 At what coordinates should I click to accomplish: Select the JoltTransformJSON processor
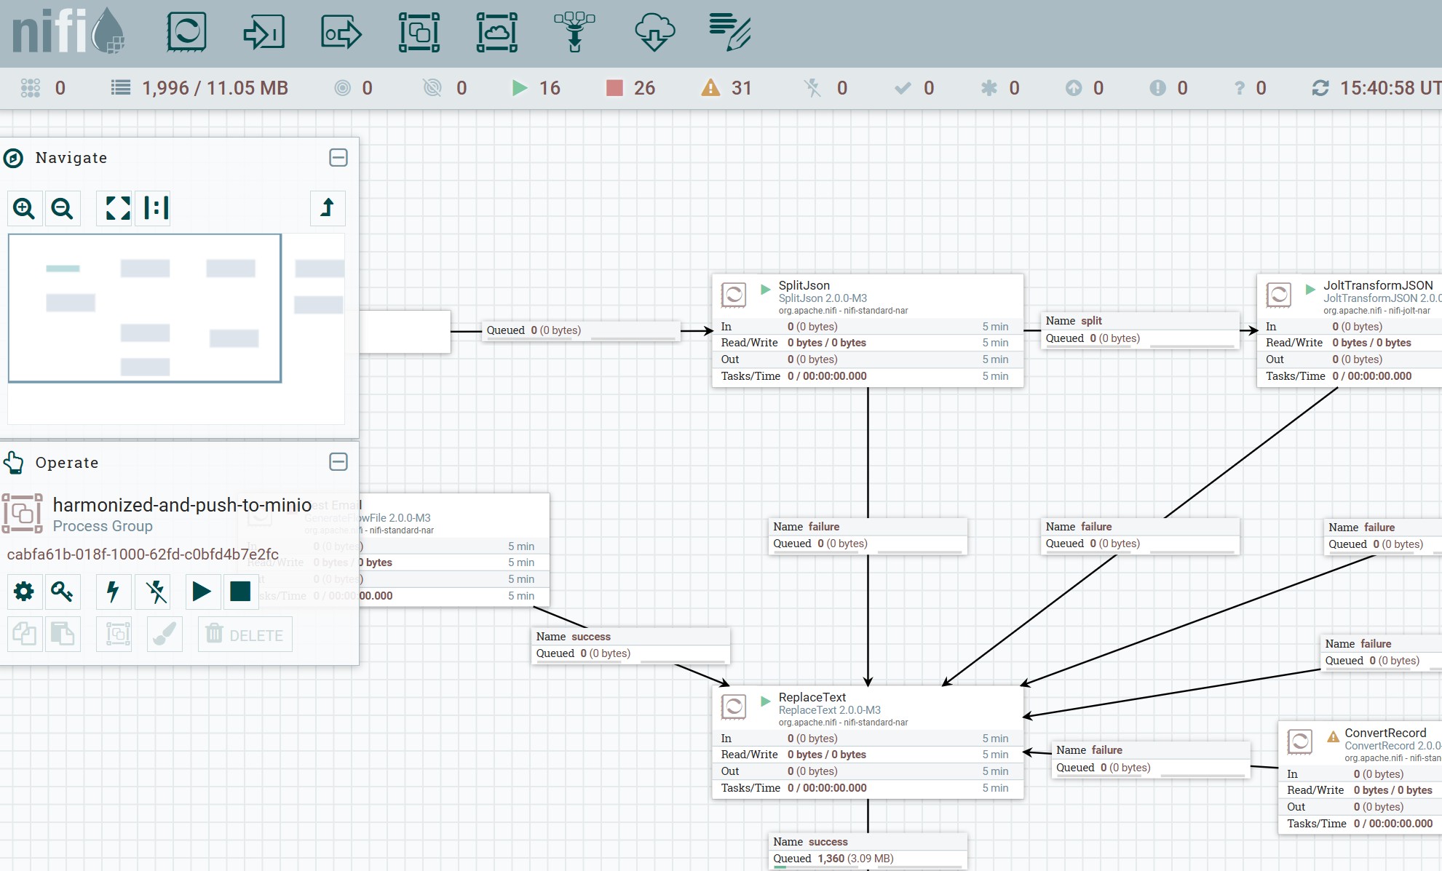1350,330
